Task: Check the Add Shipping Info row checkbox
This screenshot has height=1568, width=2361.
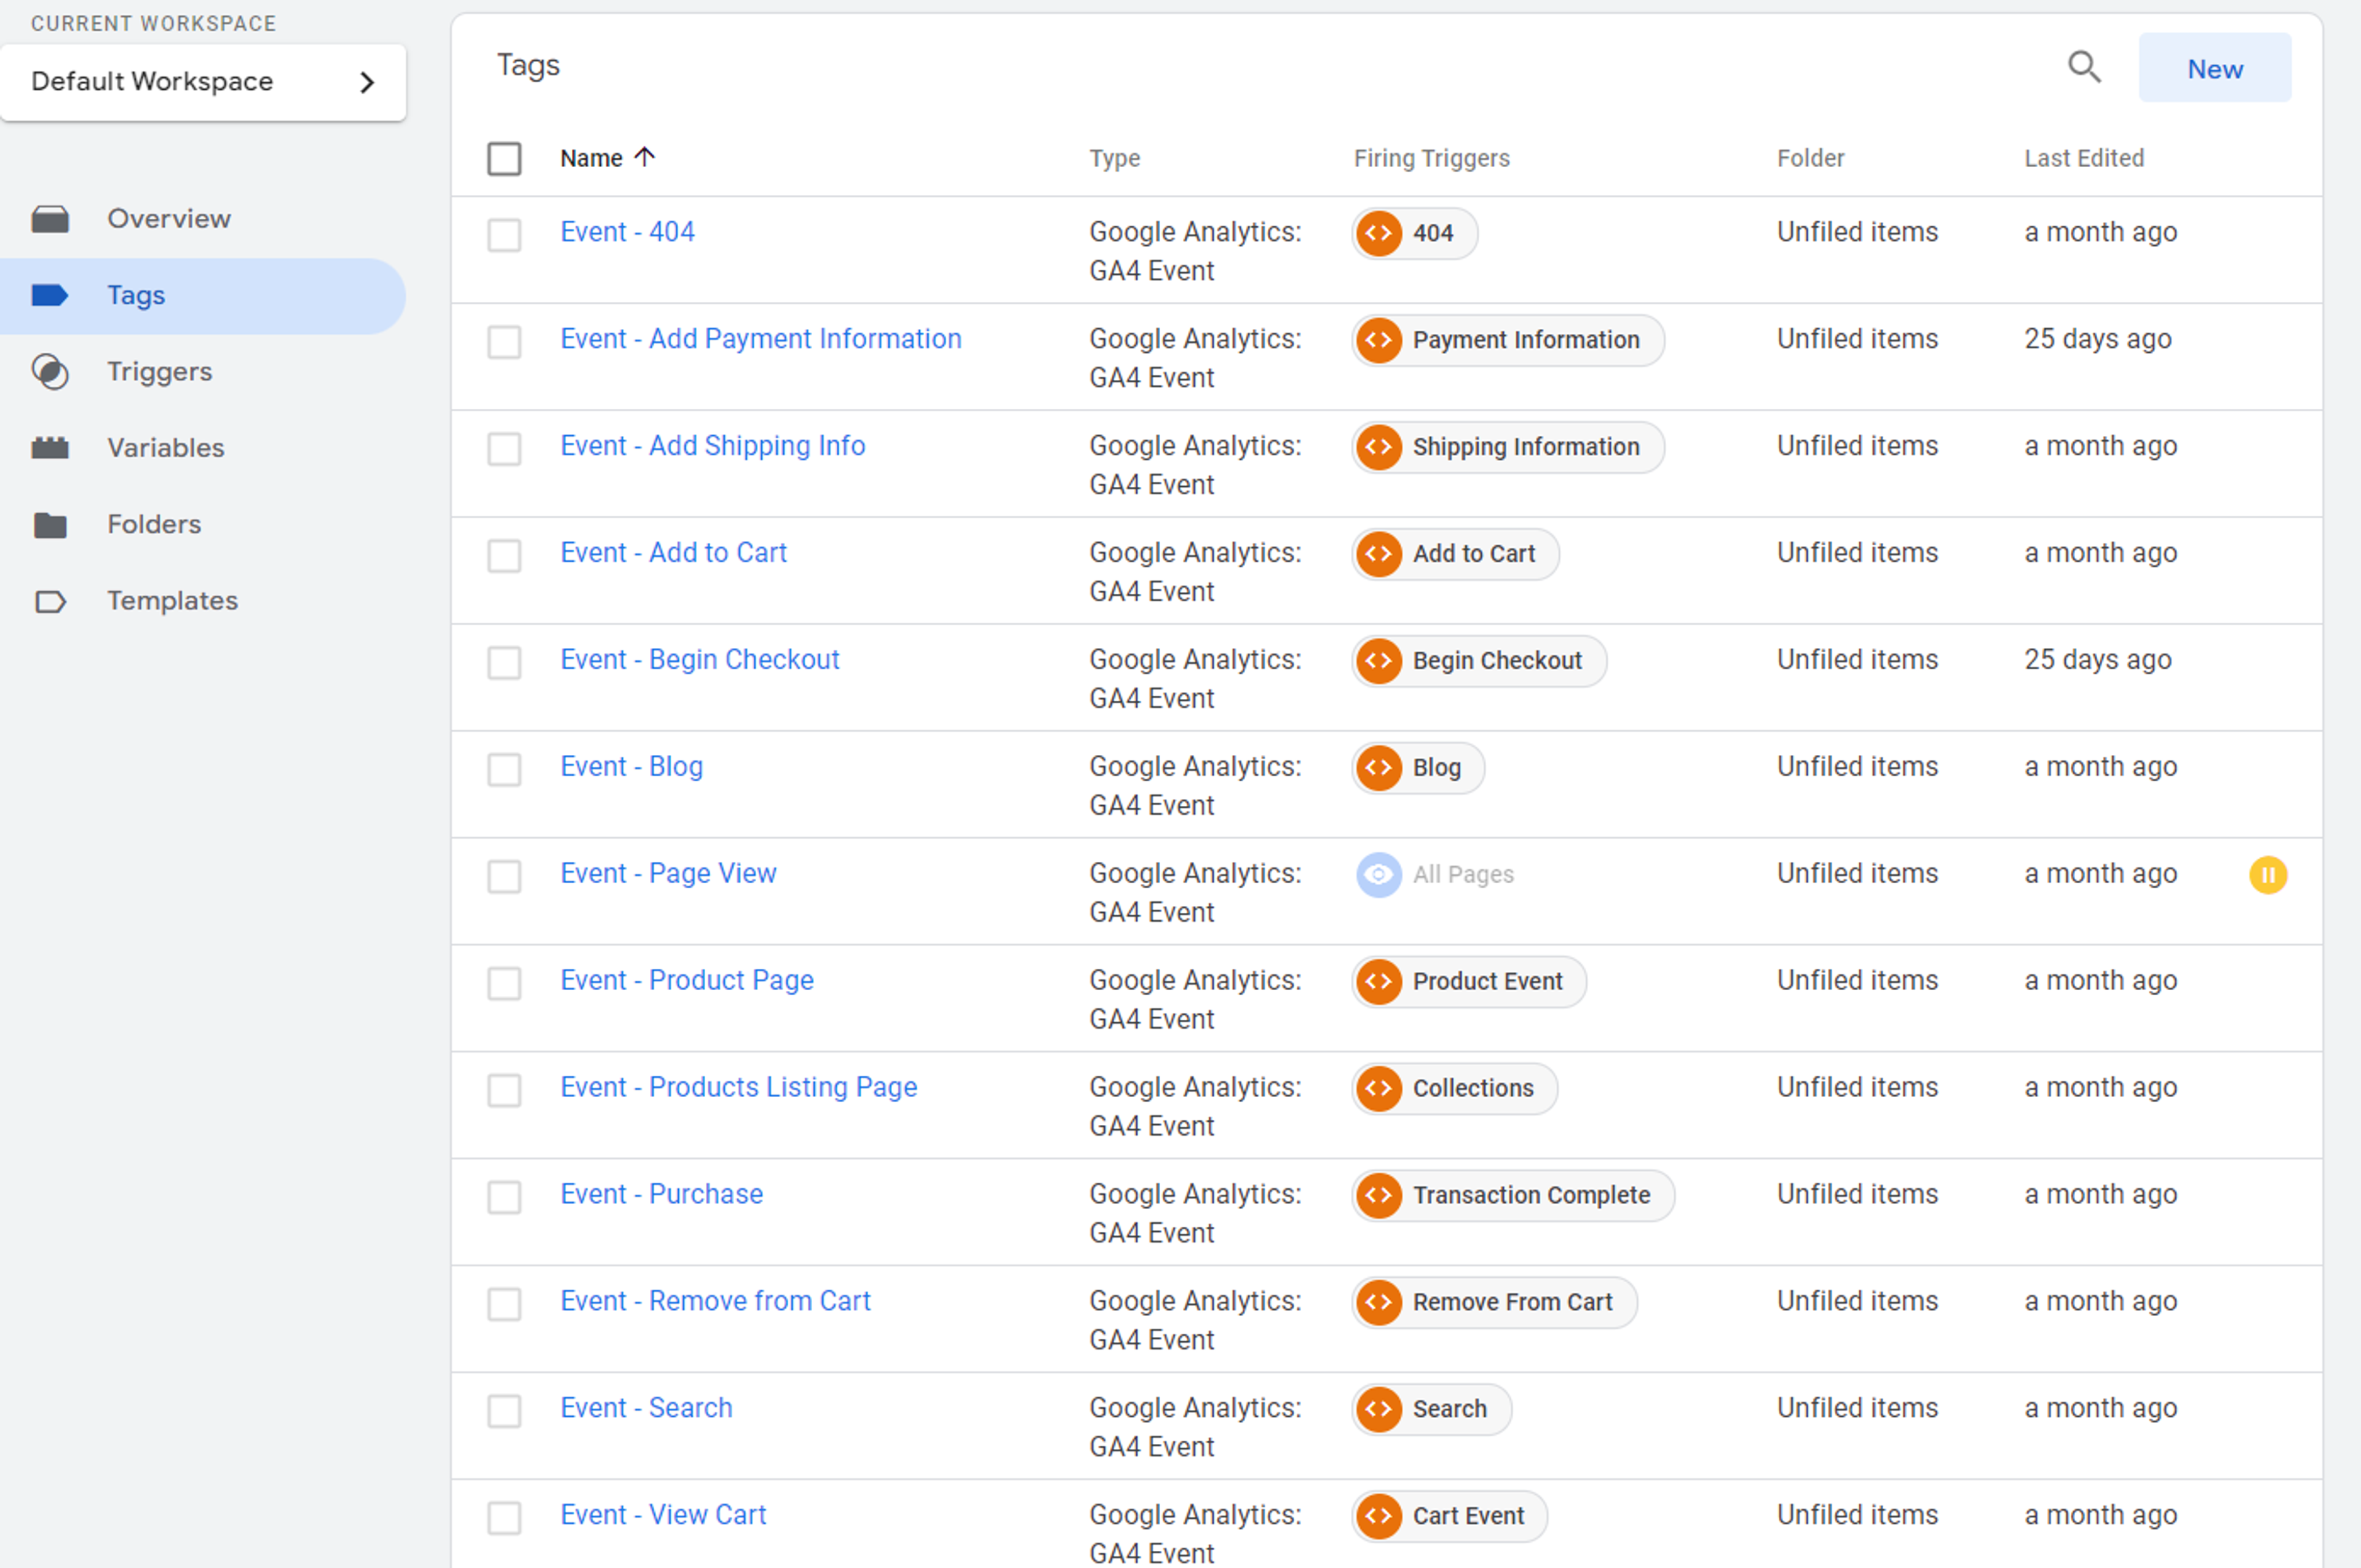Action: (504, 449)
